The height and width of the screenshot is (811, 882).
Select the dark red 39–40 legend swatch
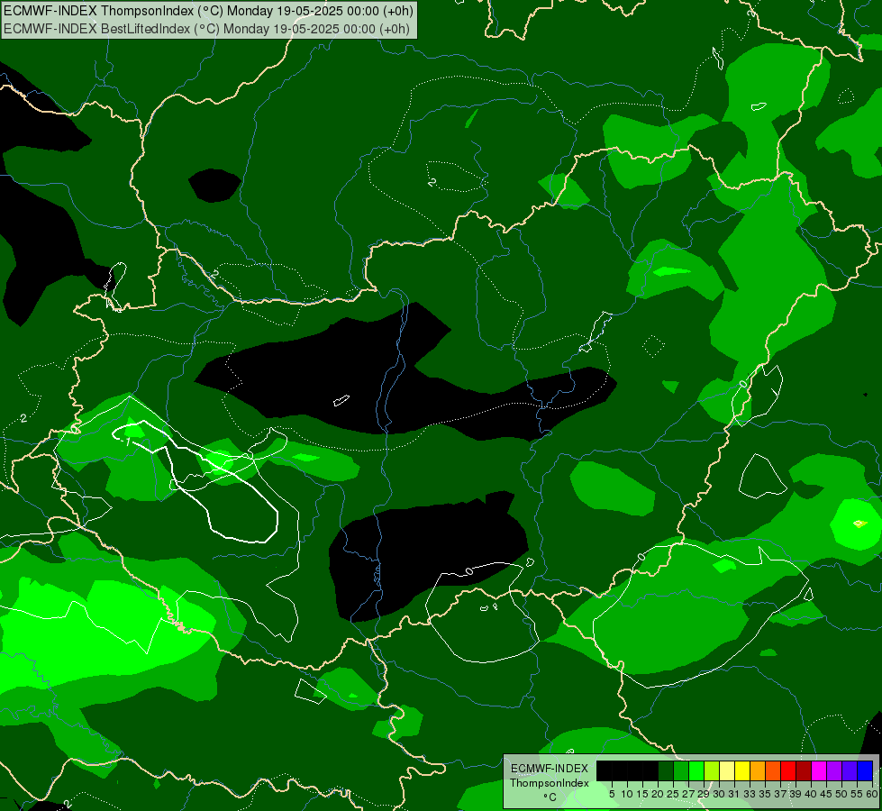point(804,770)
